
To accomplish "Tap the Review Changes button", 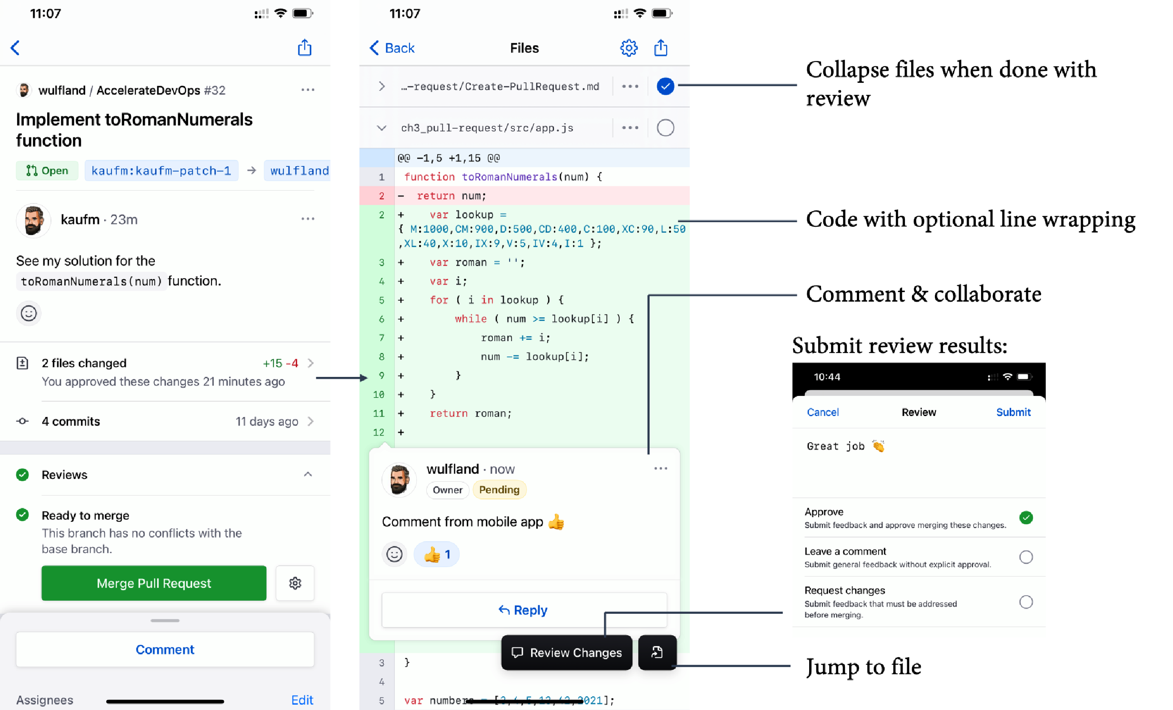I will [x=567, y=652].
